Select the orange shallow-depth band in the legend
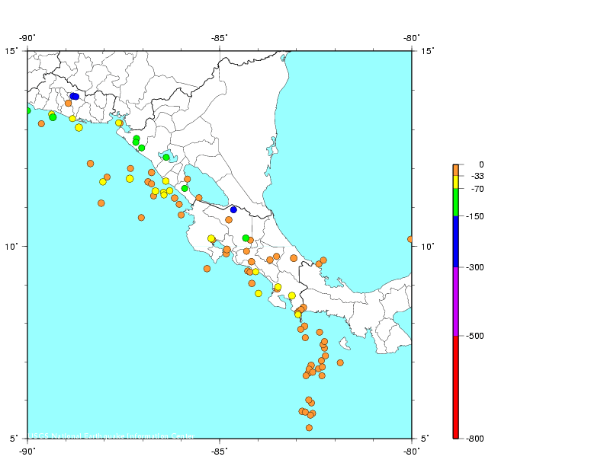The image size is (604, 466). (455, 170)
